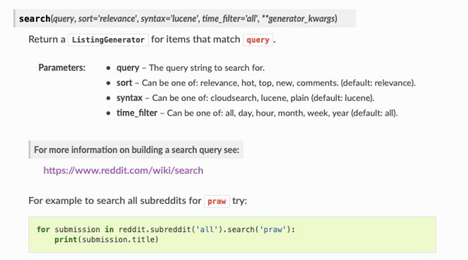Click the 'all' string in code example
This screenshot has height=260, width=468.
click(207, 229)
